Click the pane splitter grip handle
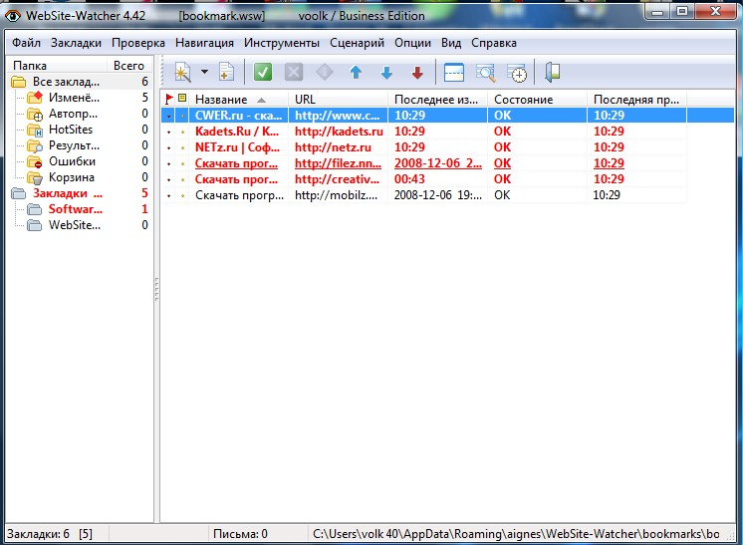Image resolution: width=743 pixels, height=545 pixels. coord(156,289)
